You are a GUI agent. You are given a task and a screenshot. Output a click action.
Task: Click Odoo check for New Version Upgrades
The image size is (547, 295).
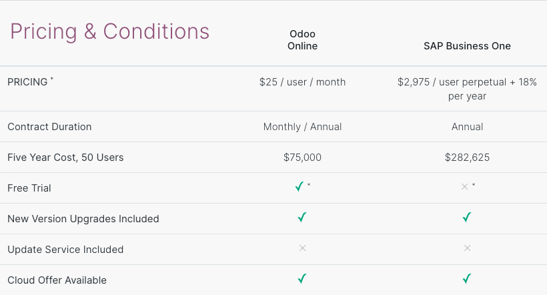[x=302, y=218]
